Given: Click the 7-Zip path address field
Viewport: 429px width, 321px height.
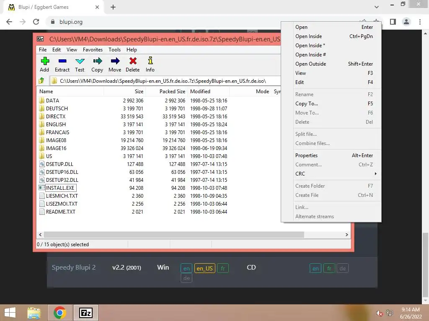Looking at the screenshot, I should point(165,81).
